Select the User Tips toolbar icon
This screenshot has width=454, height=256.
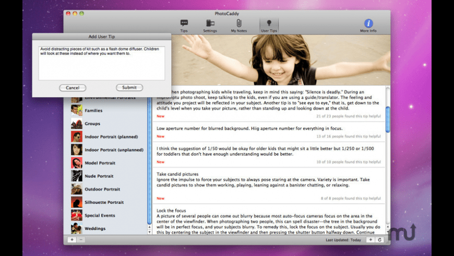269,26
